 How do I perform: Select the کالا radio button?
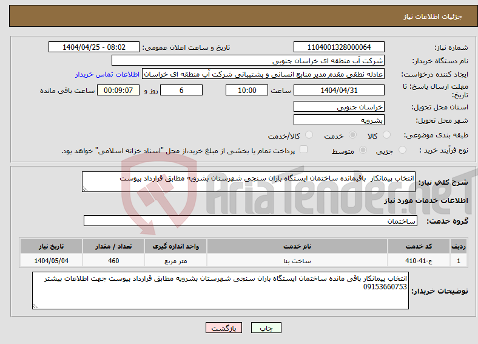pos(386,135)
